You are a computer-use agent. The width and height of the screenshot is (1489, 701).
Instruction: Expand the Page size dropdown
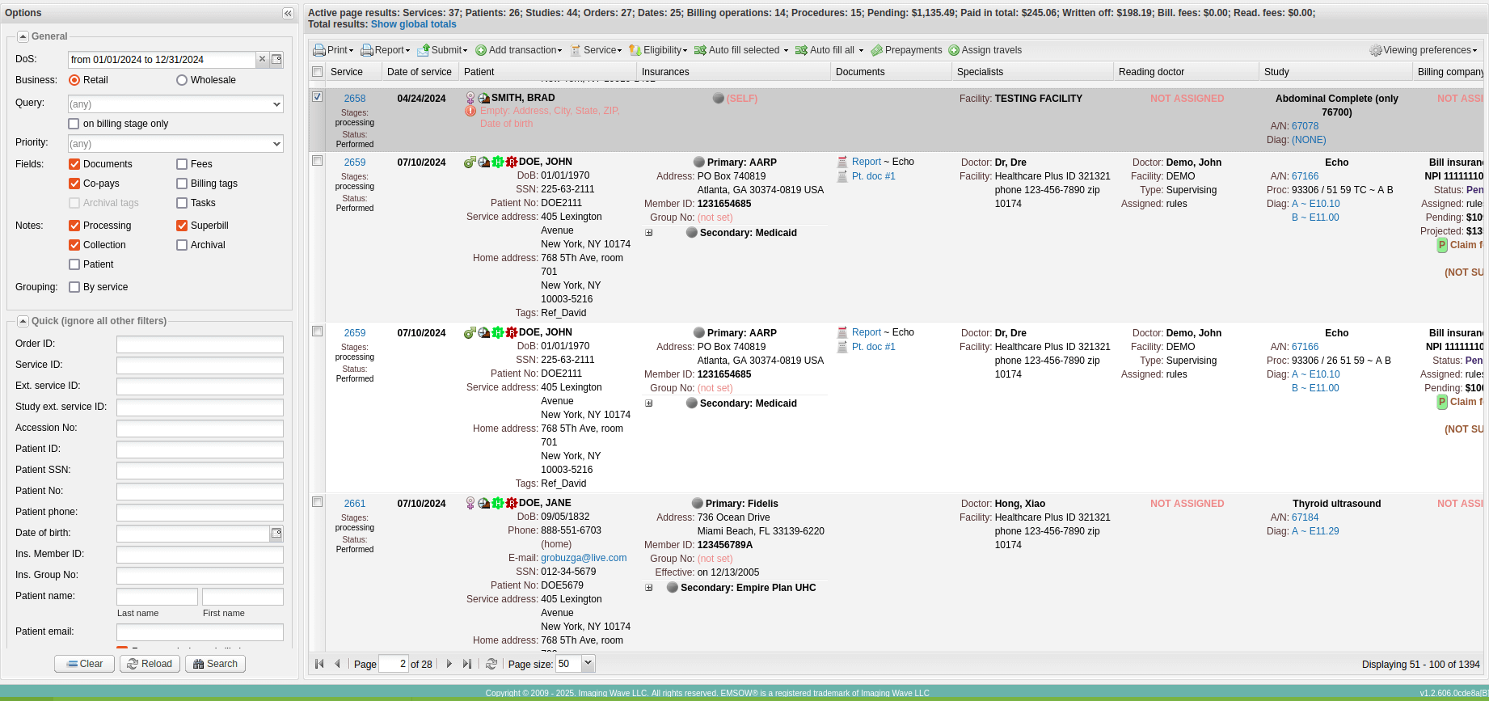tap(588, 664)
